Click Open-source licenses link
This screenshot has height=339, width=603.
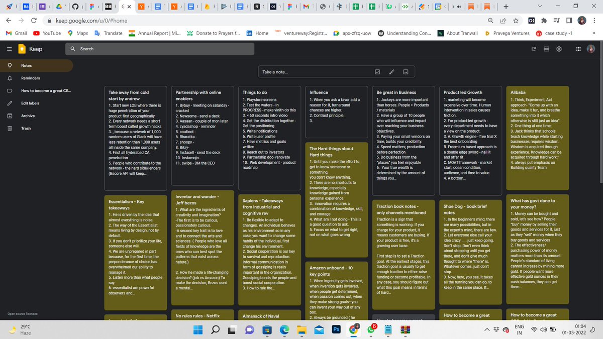[22, 314]
